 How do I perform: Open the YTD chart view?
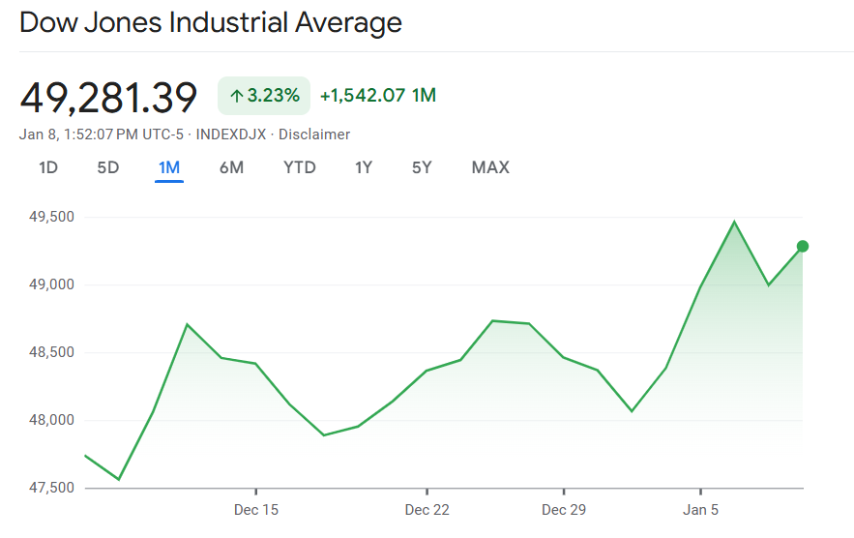coord(300,167)
